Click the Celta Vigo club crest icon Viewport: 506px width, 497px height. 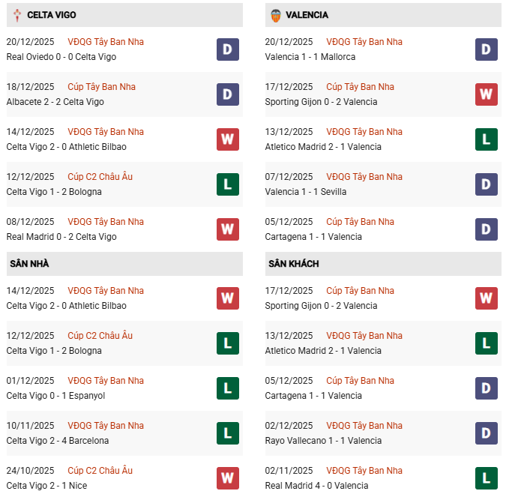pyautogui.click(x=17, y=15)
